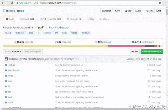Image resolution: width=168 pixels, height=110 pixels.
Task: Click the src folder icon
Action: coord(6,92)
